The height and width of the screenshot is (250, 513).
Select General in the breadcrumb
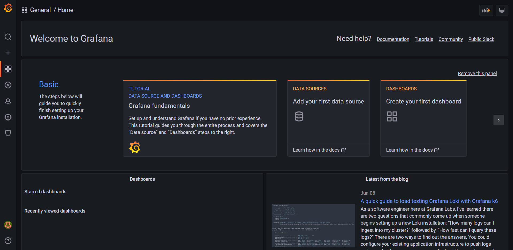[40, 10]
